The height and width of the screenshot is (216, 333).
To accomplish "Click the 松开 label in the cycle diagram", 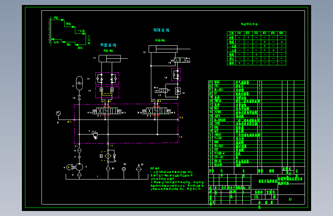I will pyautogui.click(x=56, y=42).
